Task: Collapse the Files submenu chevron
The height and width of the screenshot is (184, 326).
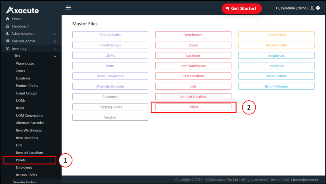Action: click(55, 56)
